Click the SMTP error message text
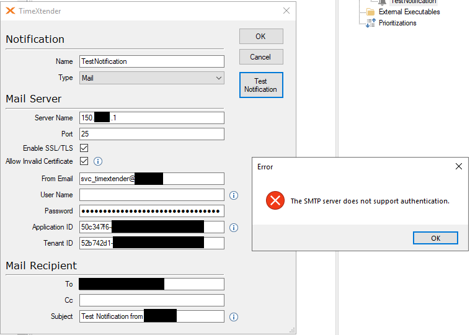This screenshot has width=470, height=335. [370, 201]
